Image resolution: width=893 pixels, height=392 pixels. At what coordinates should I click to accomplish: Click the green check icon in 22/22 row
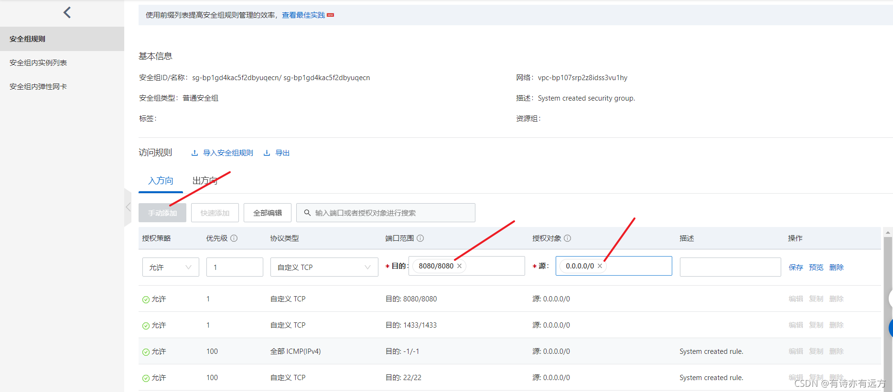[146, 378]
